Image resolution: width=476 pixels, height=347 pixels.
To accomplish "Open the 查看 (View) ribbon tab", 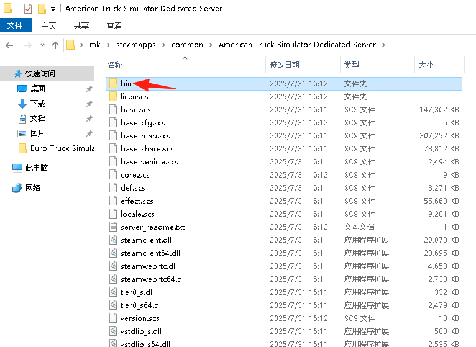I will click(x=114, y=26).
